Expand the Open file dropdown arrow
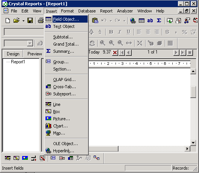This screenshot has height=173, width=199. [23, 21]
